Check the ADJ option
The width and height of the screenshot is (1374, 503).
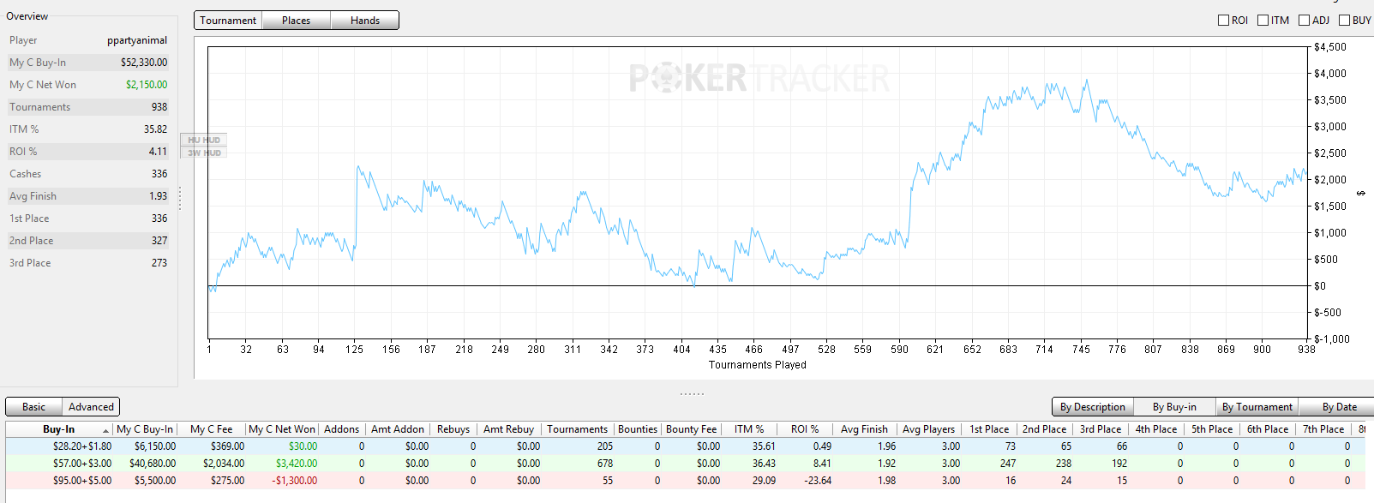pos(1304,21)
